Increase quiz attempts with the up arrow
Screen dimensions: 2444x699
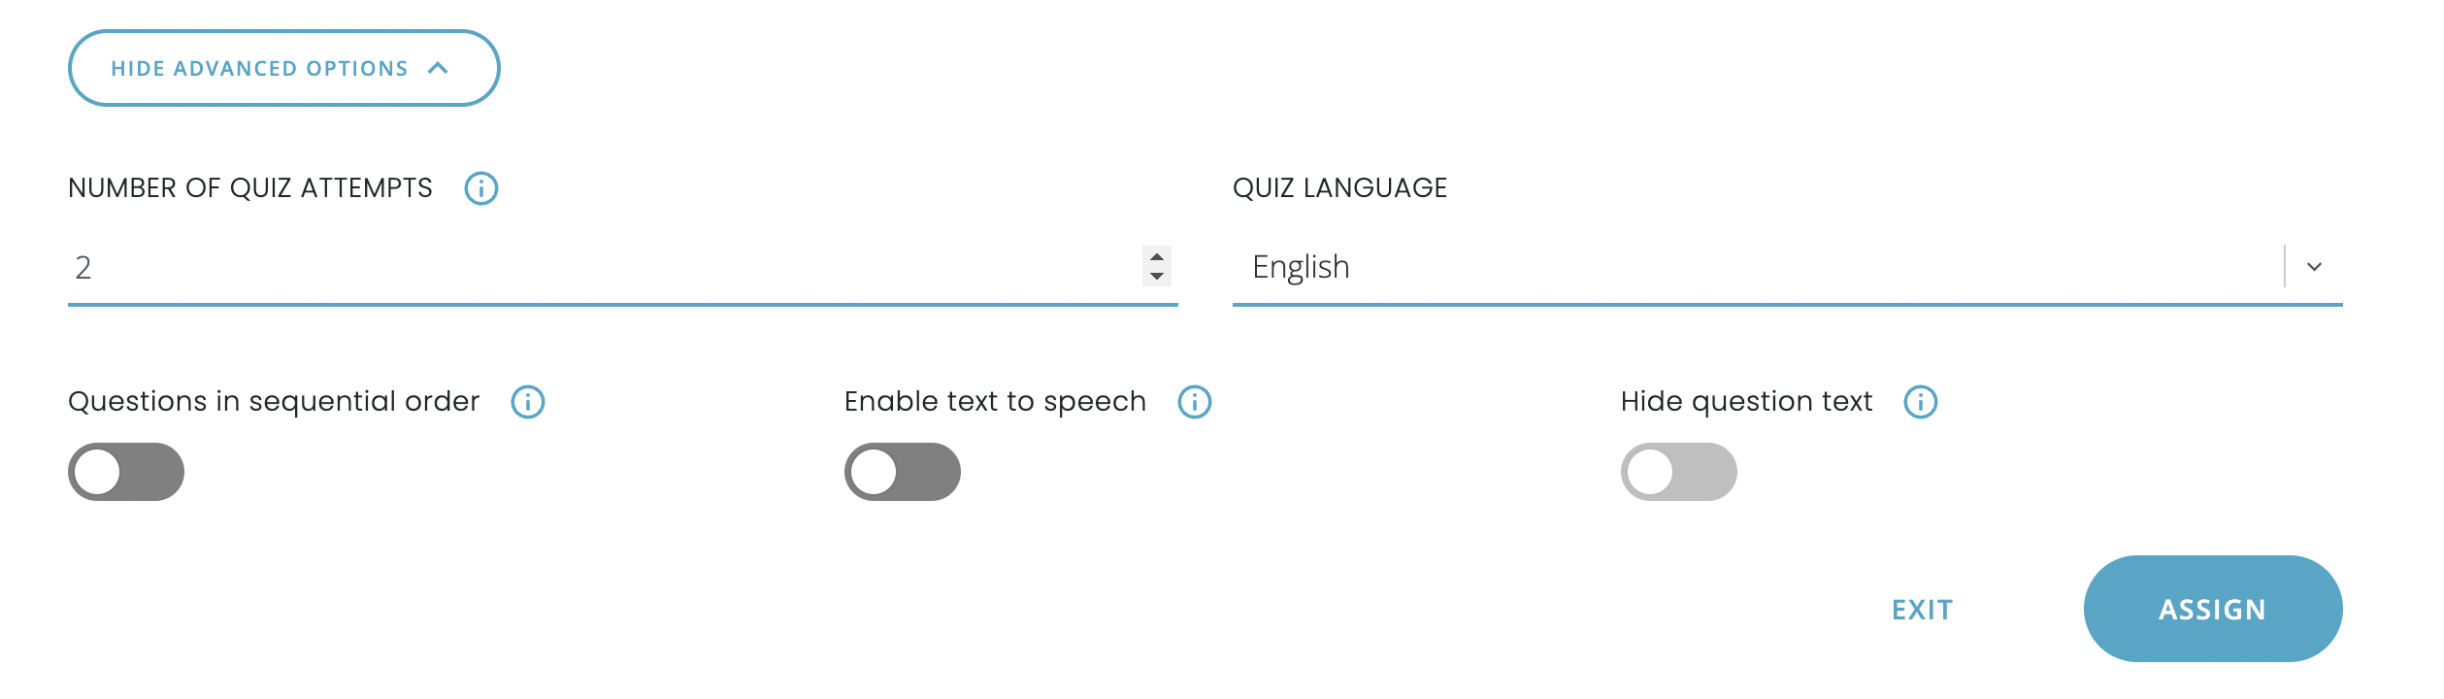1156,257
